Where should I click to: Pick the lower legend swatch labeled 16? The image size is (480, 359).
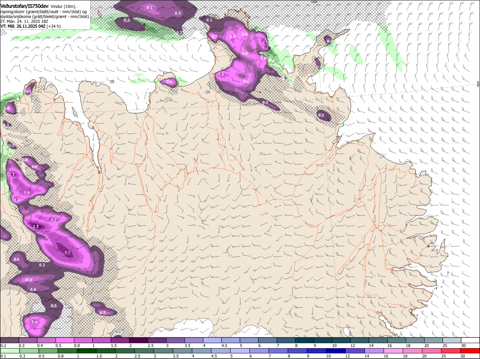click(393, 351)
